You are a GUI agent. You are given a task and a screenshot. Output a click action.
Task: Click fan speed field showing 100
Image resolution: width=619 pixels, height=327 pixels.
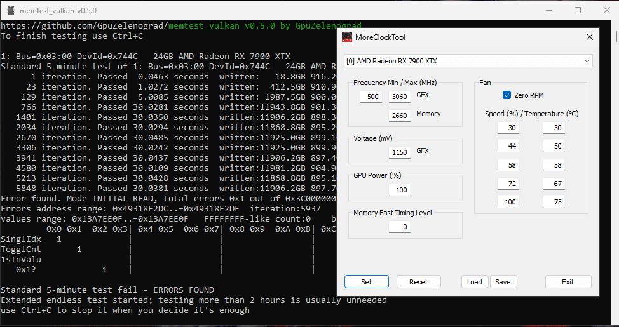tap(508, 202)
